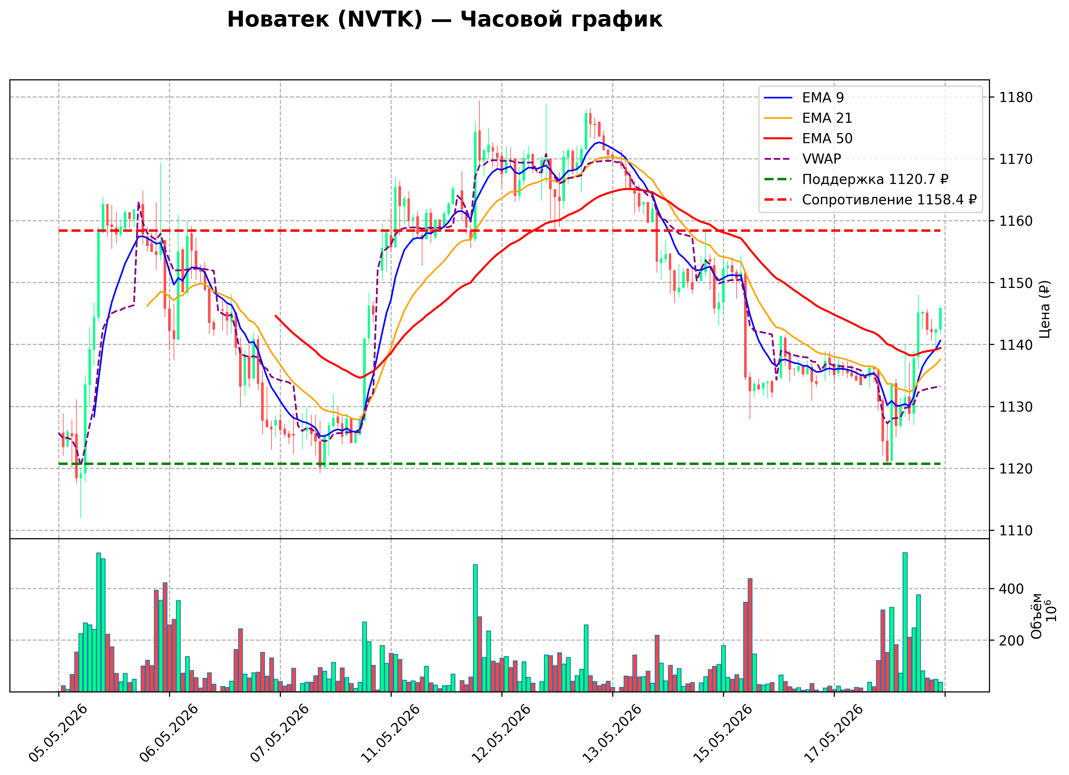Click the date label 13.05.2026
Screen dimensions: 1069x775
612,733
